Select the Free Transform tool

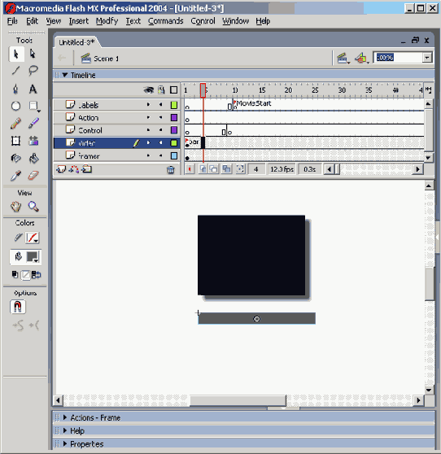click(x=15, y=141)
